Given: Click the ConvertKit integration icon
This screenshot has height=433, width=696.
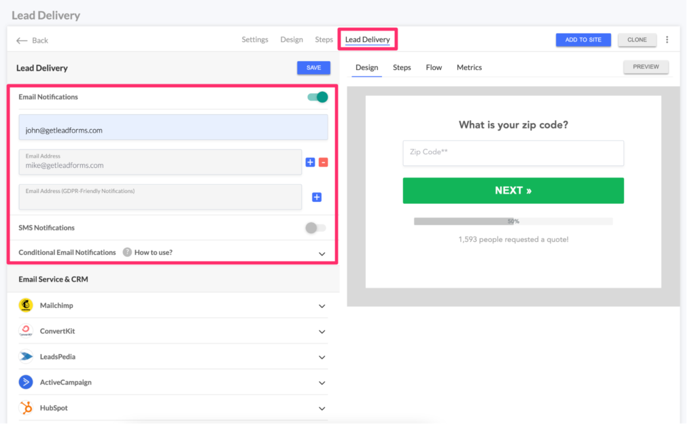Looking at the screenshot, I should [x=26, y=331].
